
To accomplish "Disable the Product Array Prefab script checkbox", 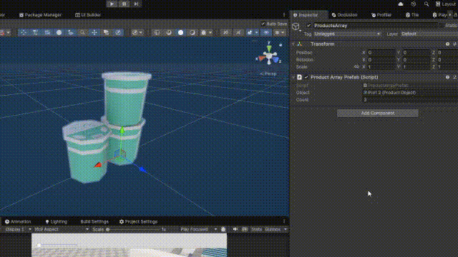I will click(306, 77).
